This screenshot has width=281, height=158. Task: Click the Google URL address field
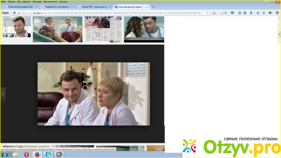(x=111, y=13)
